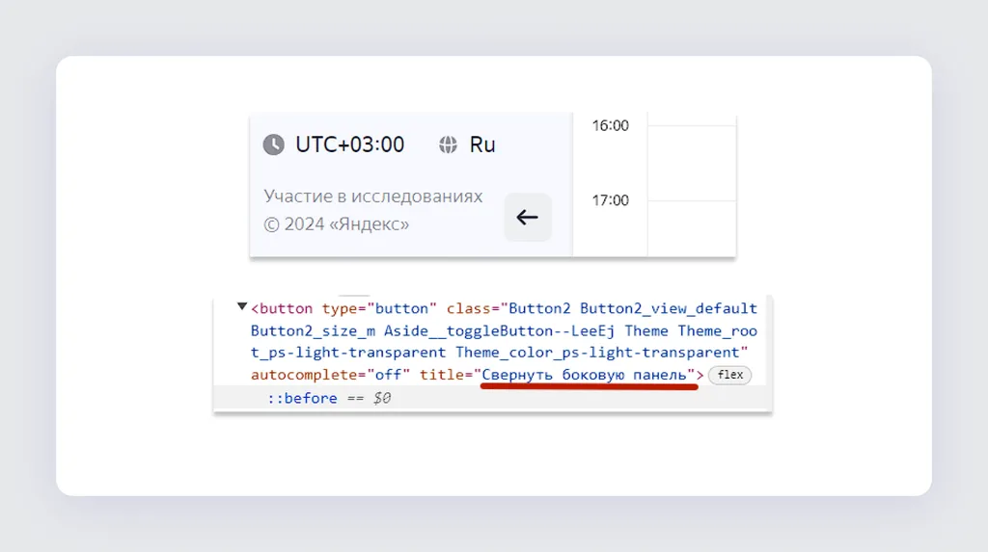Collapse the button element disclosure triangle
988x552 pixels.
[x=242, y=307]
